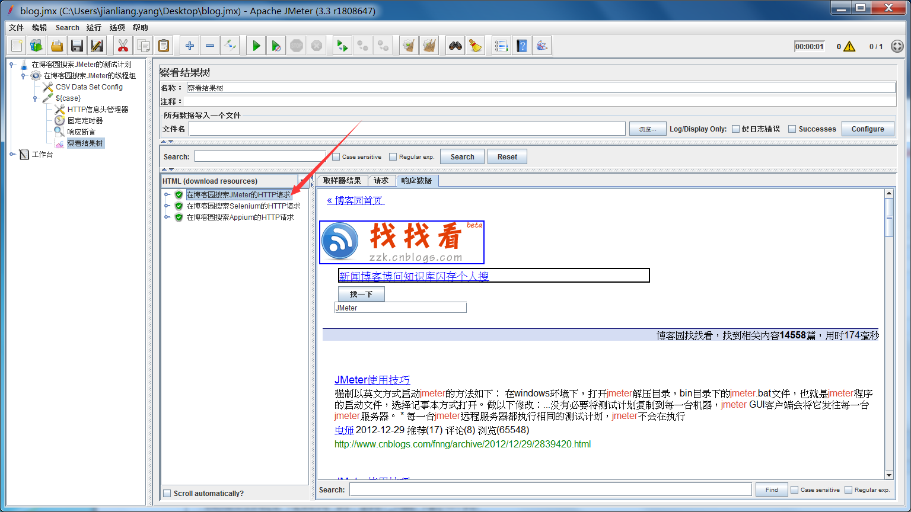The image size is (911, 512).
Task: Click the Reset Search broom icon
Action: point(475,46)
